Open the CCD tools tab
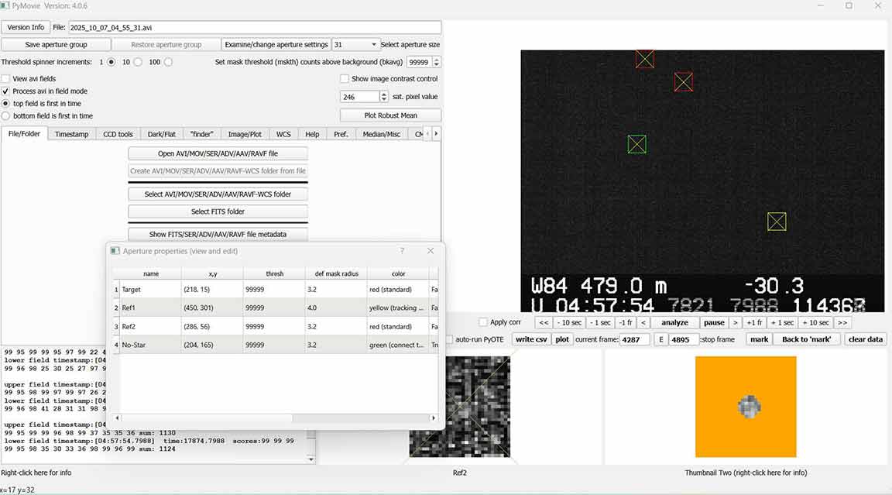This screenshot has height=495, width=892. (118, 134)
